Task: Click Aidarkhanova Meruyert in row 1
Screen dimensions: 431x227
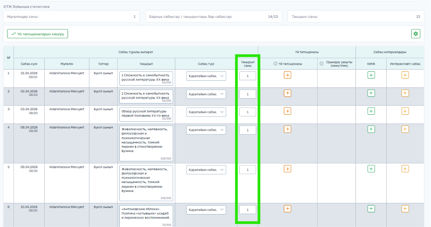Action: [x=67, y=73]
